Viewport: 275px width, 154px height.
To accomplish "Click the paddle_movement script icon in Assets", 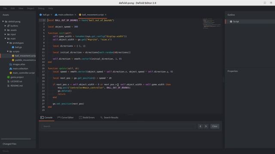I will [x=13, y=60].
